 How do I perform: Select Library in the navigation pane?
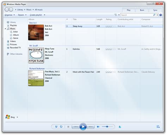click(13, 22)
